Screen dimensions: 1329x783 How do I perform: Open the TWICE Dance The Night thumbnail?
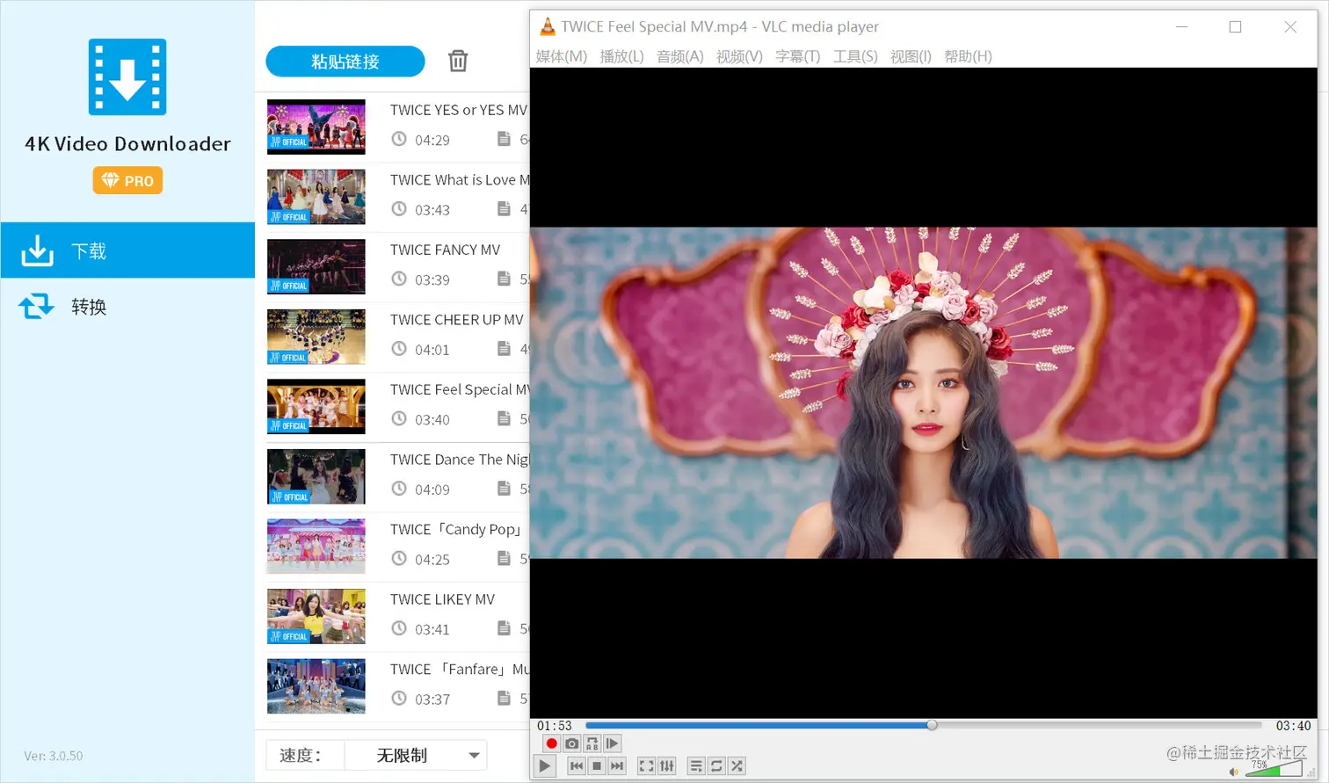coord(316,476)
